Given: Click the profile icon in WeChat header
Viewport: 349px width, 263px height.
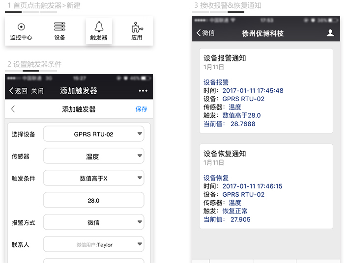Looking at the screenshot, I should [330, 33].
